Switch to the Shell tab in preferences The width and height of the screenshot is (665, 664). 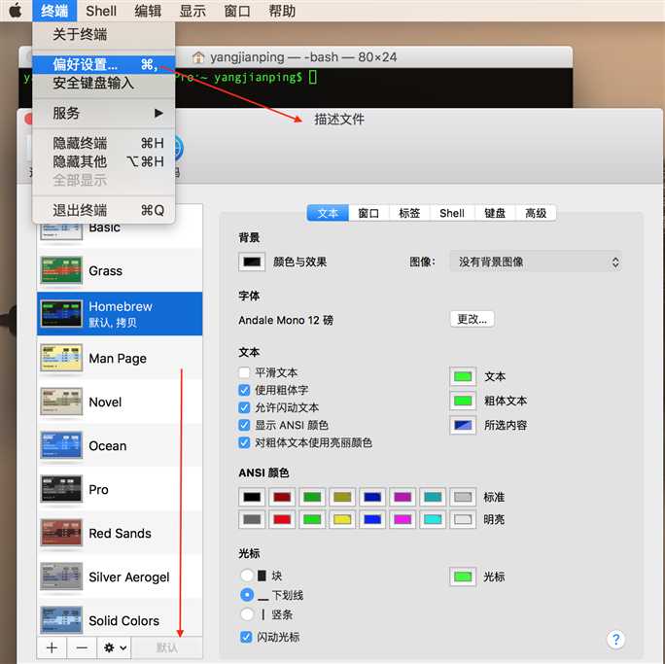click(452, 213)
